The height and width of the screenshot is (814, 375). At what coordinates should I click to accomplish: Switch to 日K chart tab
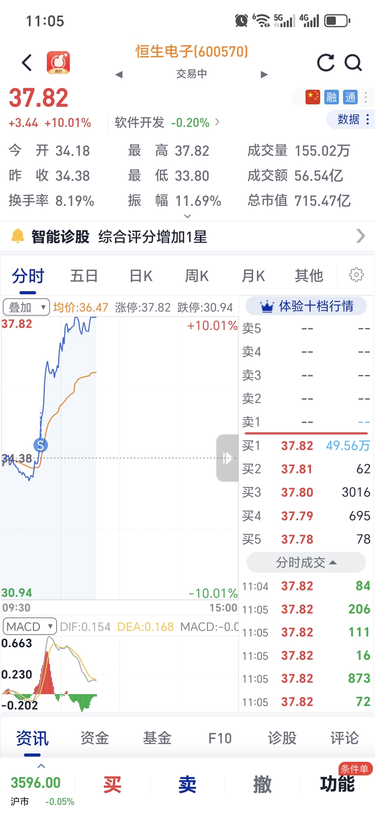click(x=141, y=276)
